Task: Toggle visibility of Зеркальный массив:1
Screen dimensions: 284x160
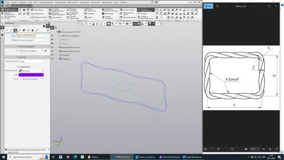Action: 52,48
